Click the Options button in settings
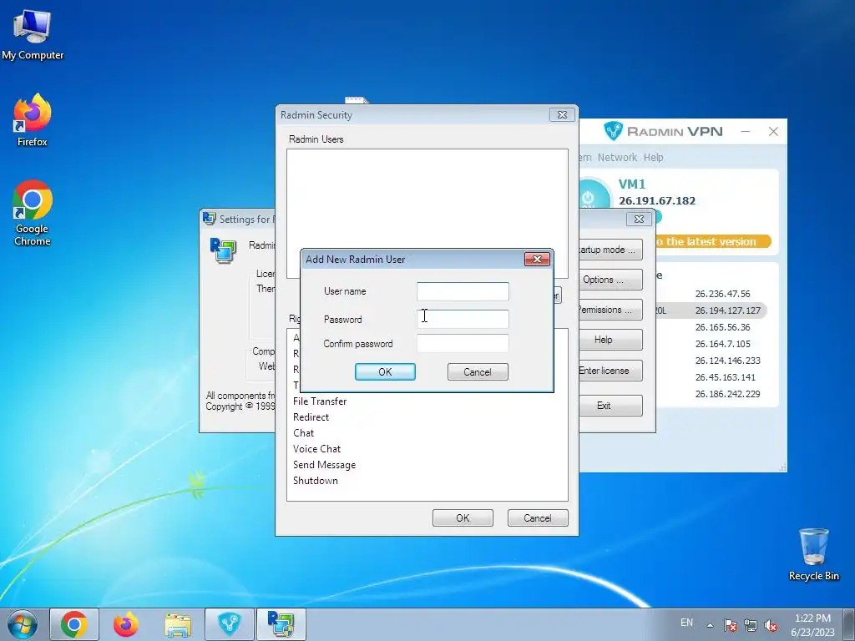Image resolution: width=855 pixels, height=641 pixels. (610, 280)
